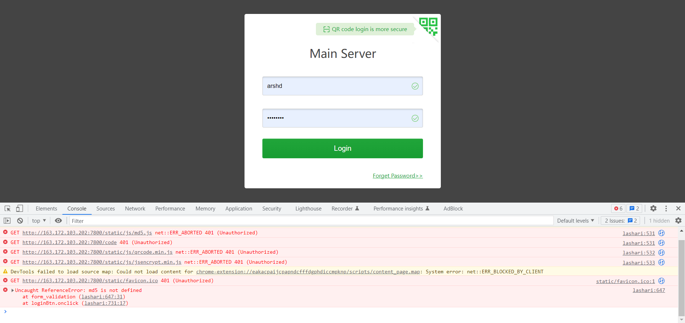This screenshot has height=323, width=685.
Task: Open source link lashari:533
Action: [639, 263]
